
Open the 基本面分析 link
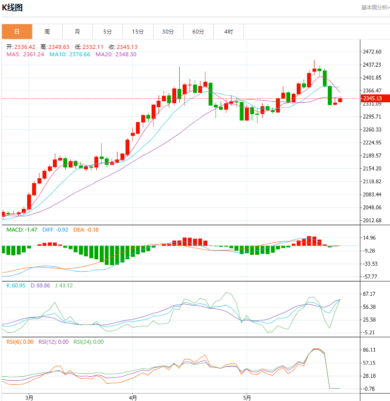[x=375, y=8]
